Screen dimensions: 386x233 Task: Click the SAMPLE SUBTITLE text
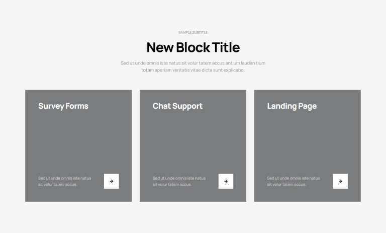pyautogui.click(x=193, y=32)
